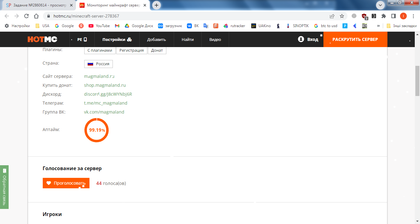This screenshot has width=420, height=224.
Task: Open the t.me/mc_magmaland Telegram link
Action: click(x=106, y=103)
